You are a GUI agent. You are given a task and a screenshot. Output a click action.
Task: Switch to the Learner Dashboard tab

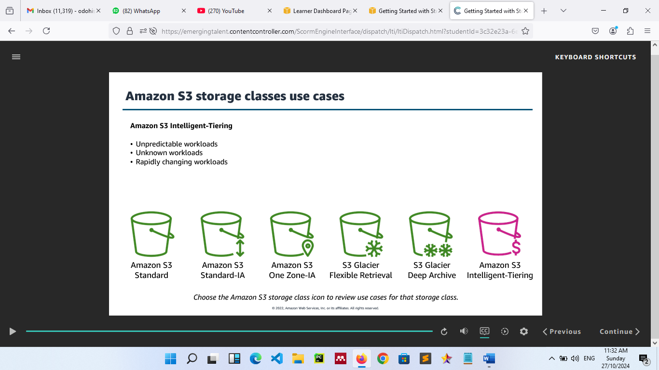coord(319,11)
